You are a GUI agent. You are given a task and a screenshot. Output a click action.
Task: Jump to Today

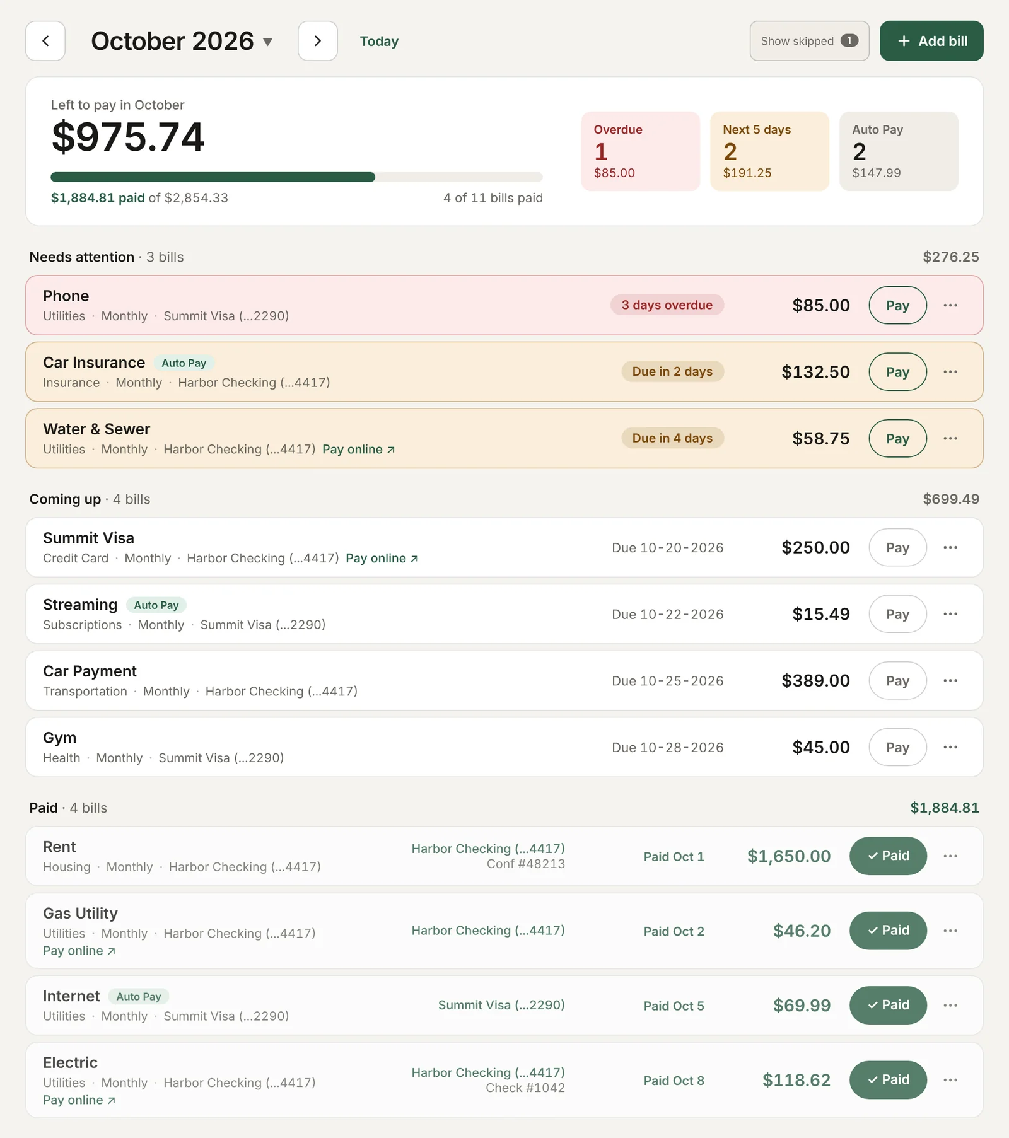click(x=379, y=41)
